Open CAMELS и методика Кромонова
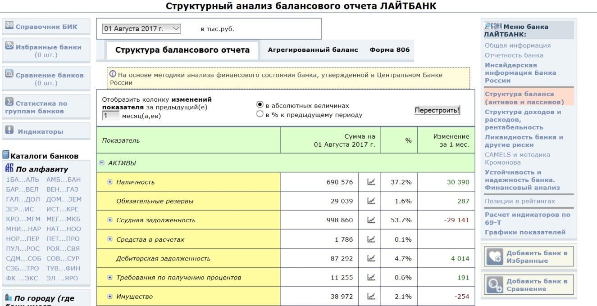The width and height of the screenshot is (597, 306). coord(517,158)
